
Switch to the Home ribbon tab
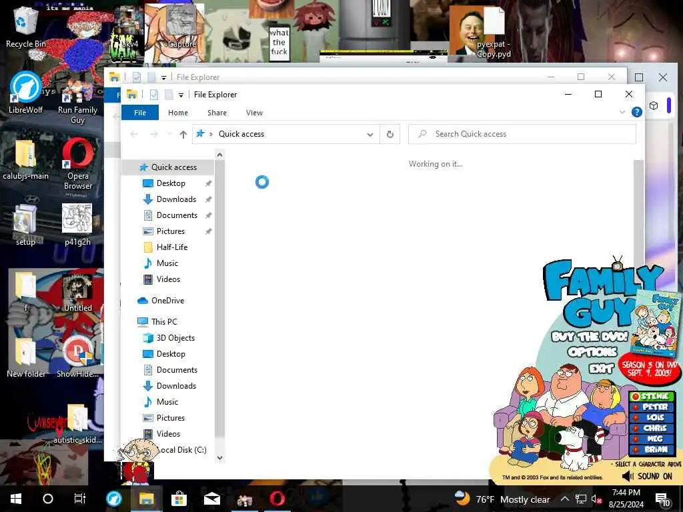click(x=177, y=113)
